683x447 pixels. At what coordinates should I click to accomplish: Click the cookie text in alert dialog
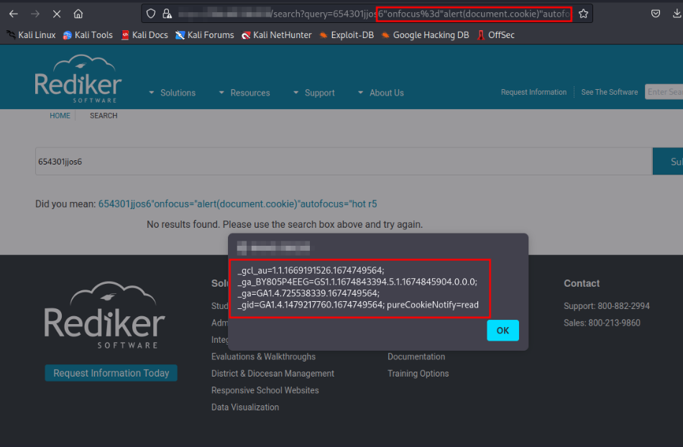359,287
